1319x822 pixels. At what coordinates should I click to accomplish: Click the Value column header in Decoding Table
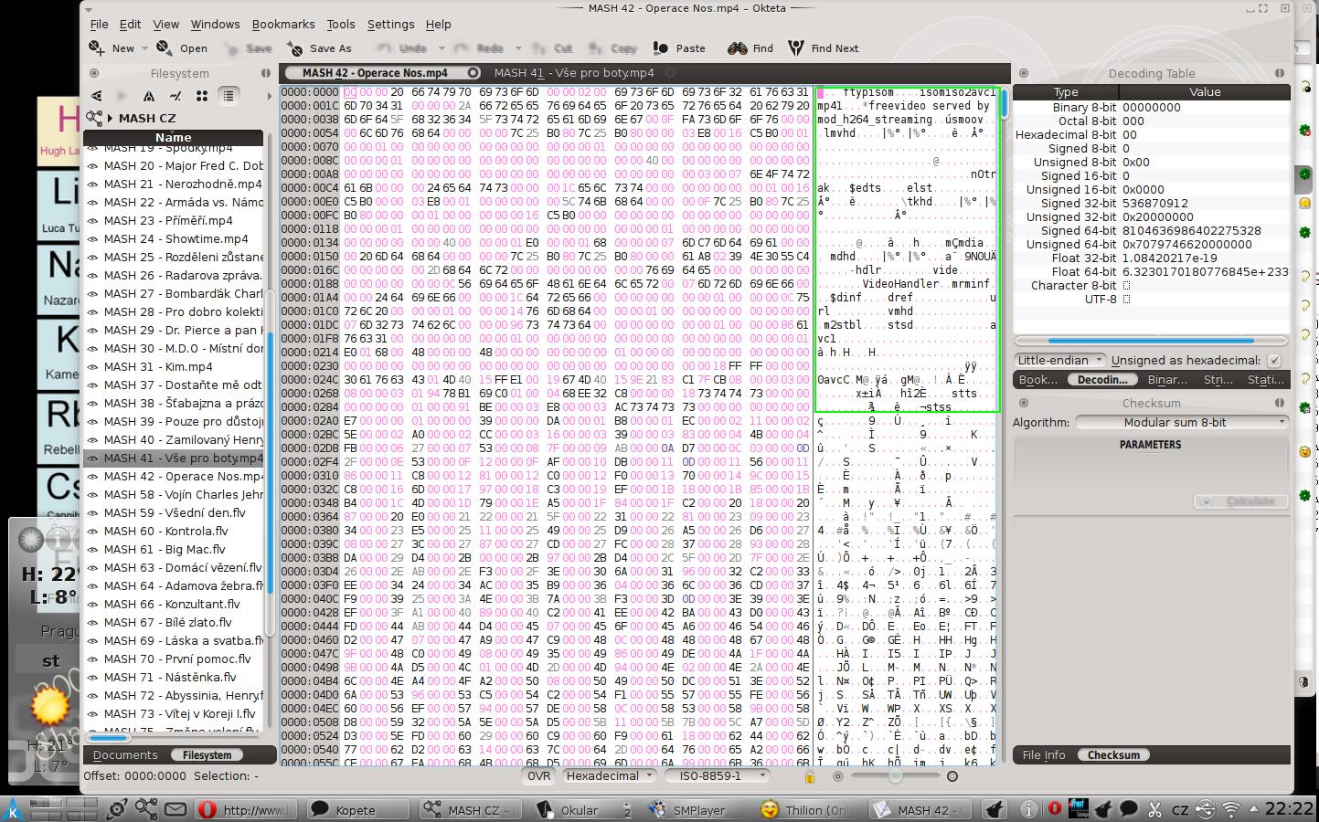[x=1205, y=91]
